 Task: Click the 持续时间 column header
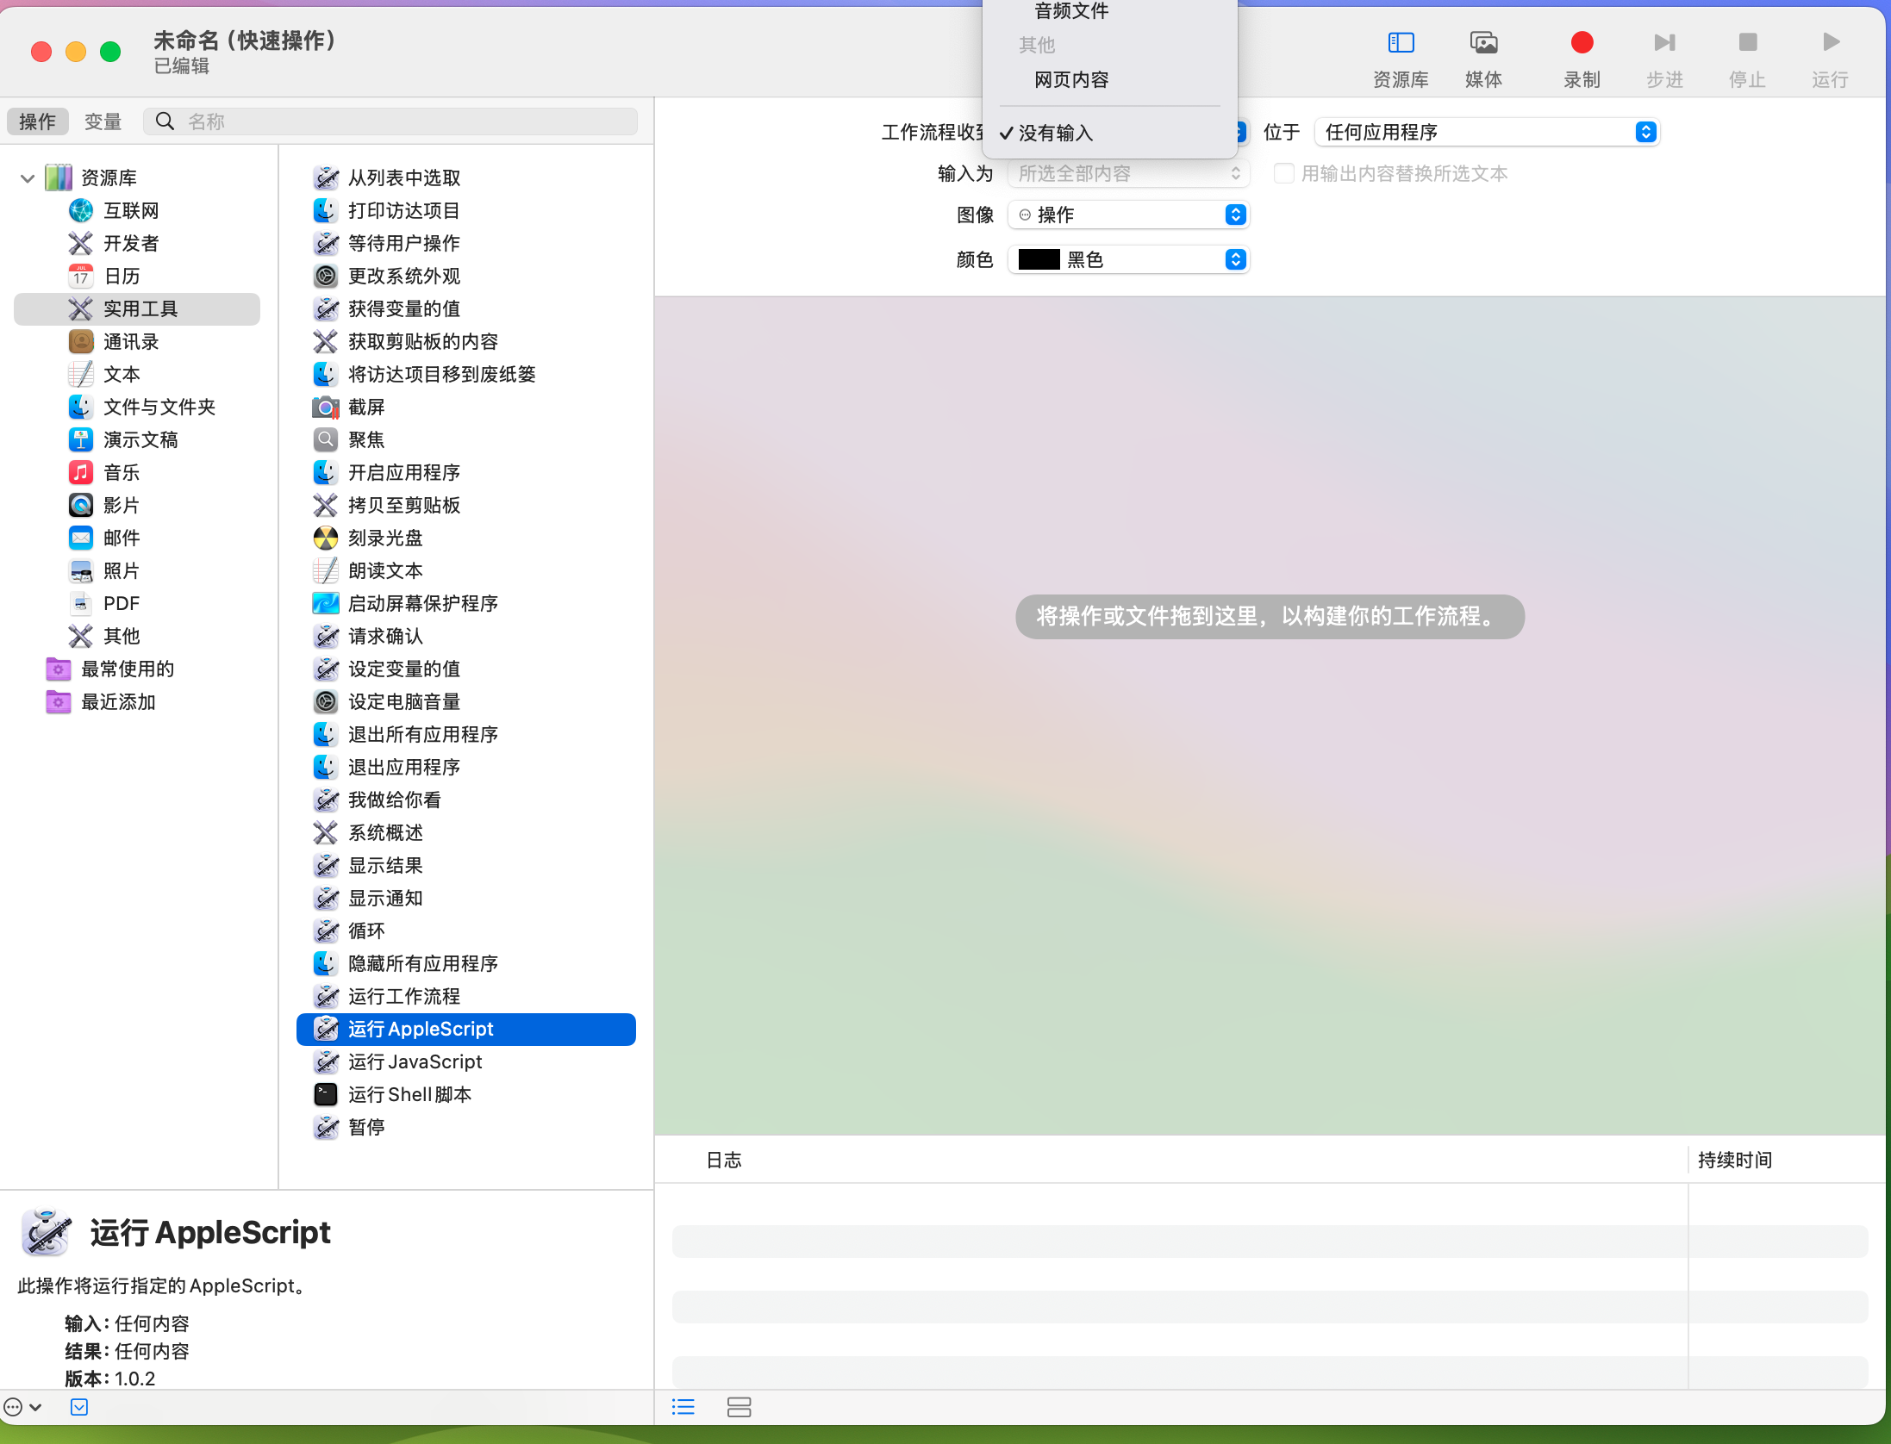click(1734, 1161)
